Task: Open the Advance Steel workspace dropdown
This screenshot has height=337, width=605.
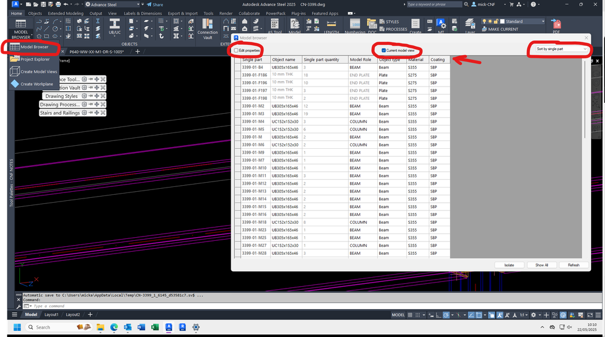Action: click(x=112, y=4)
